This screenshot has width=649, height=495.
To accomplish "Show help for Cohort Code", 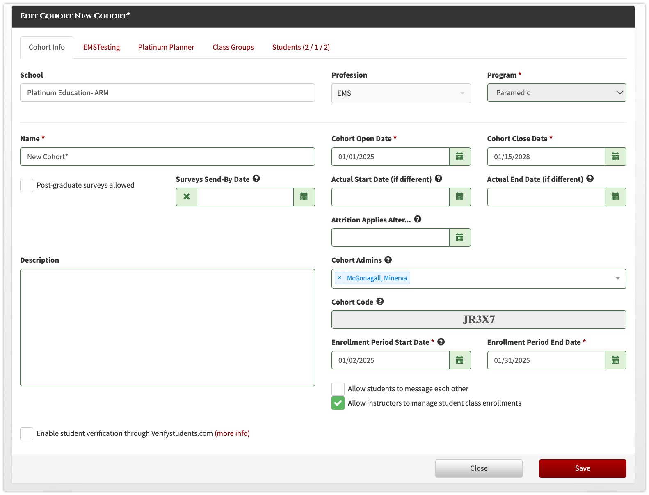I will pos(380,301).
